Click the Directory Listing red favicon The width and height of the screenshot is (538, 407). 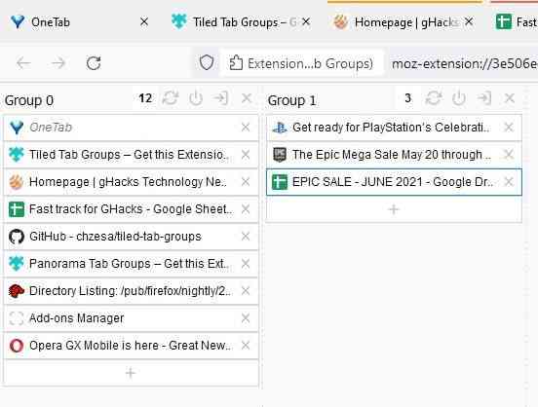coord(17,291)
